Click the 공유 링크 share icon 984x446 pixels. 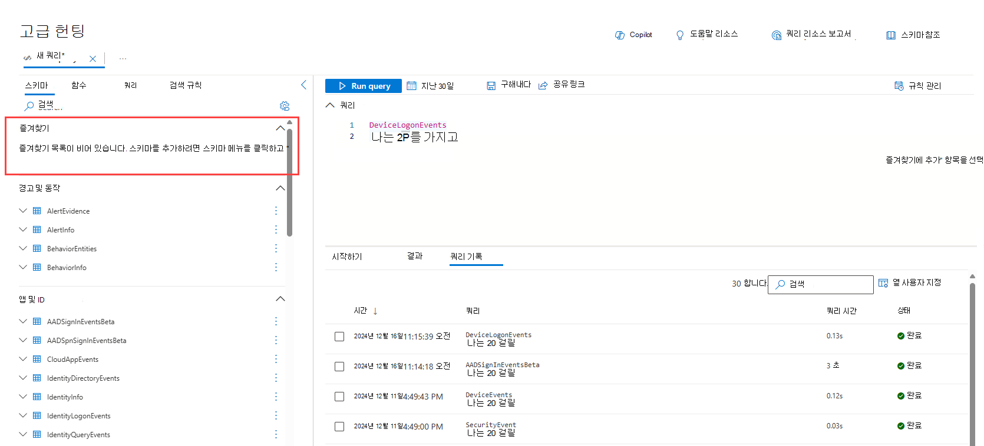pos(543,86)
